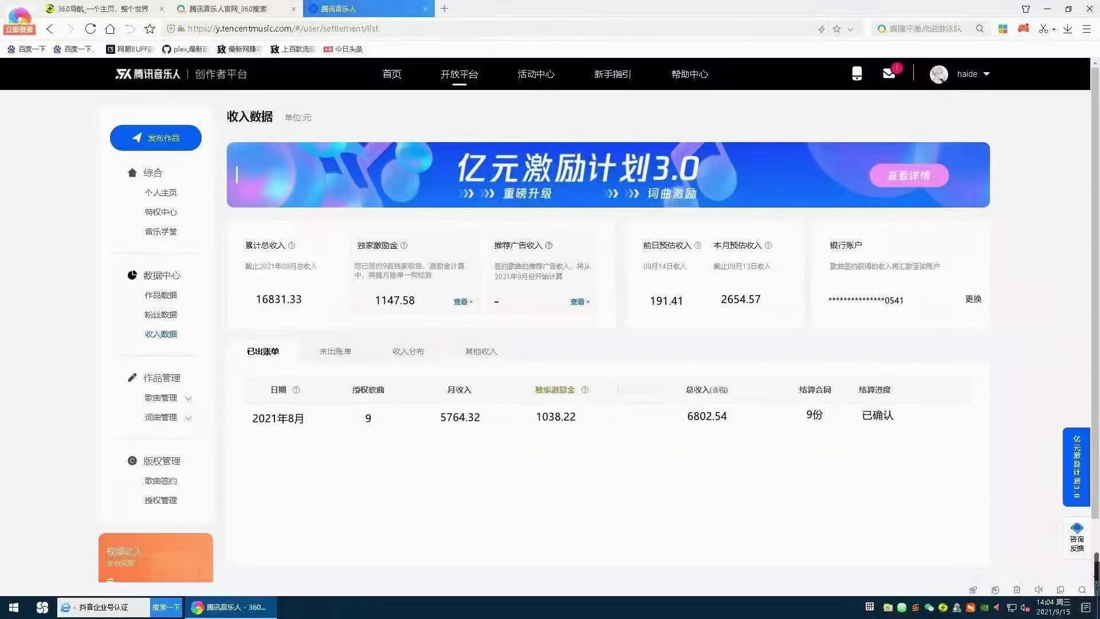Open the mail notifications icon
Viewport: 1100px width, 619px height.
[x=889, y=73]
